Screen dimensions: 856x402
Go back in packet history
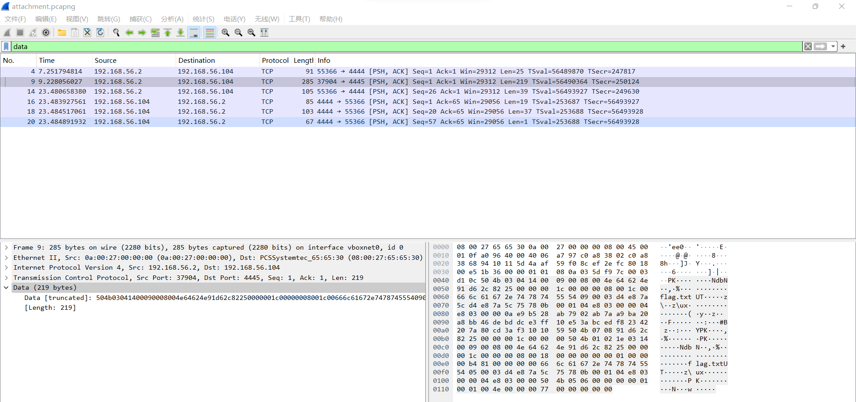click(x=129, y=33)
